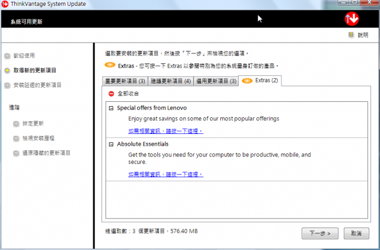This screenshot has height=250, width=380.
Task: Open info link under Special offers from Lenovo
Action: (166, 131)
